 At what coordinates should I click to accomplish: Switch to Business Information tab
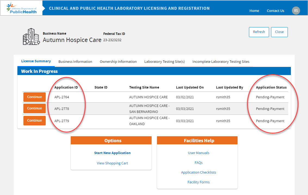75,62
